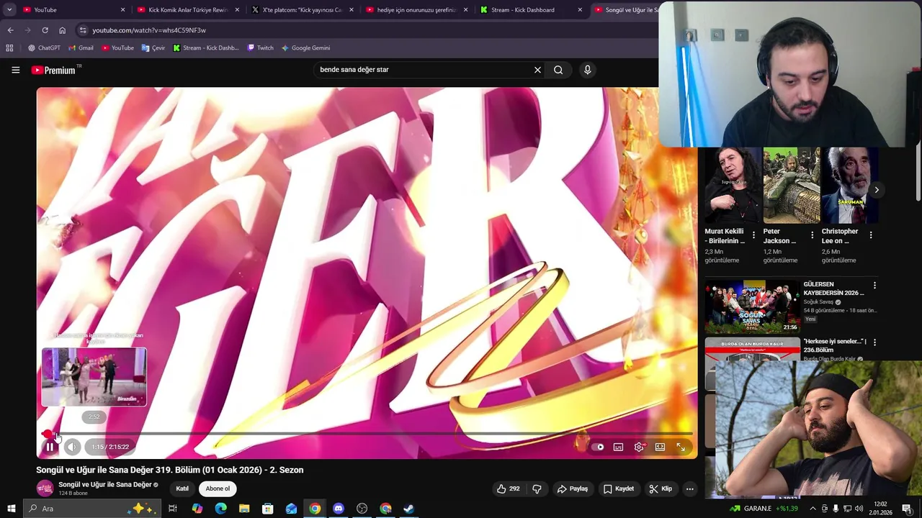
Task: Reload the page
Action: click(x=45, y=30)
